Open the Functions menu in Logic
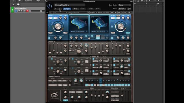This screenshot has width=184, height=103. click(x=28, y=1)
